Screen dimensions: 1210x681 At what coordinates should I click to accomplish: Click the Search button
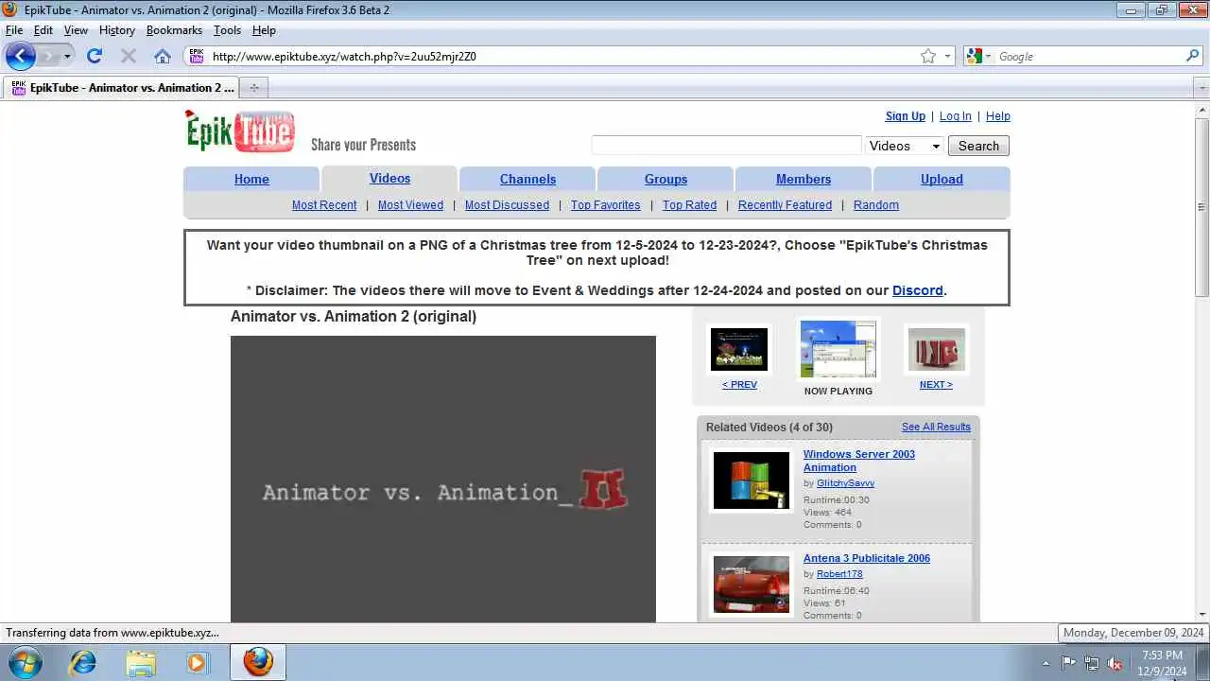(x=978, y=146)
